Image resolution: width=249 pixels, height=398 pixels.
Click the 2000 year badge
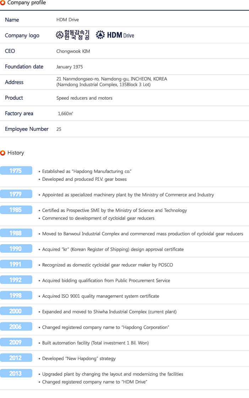coord(16,311)
